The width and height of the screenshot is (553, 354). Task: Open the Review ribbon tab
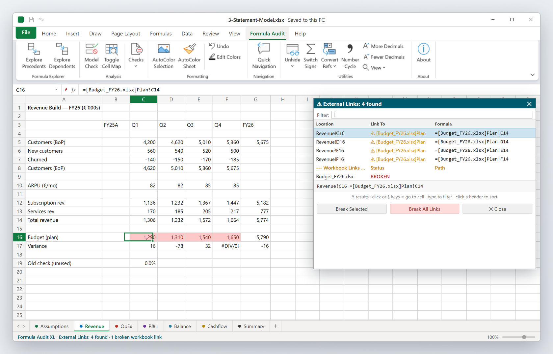click(x=211, y=33)
